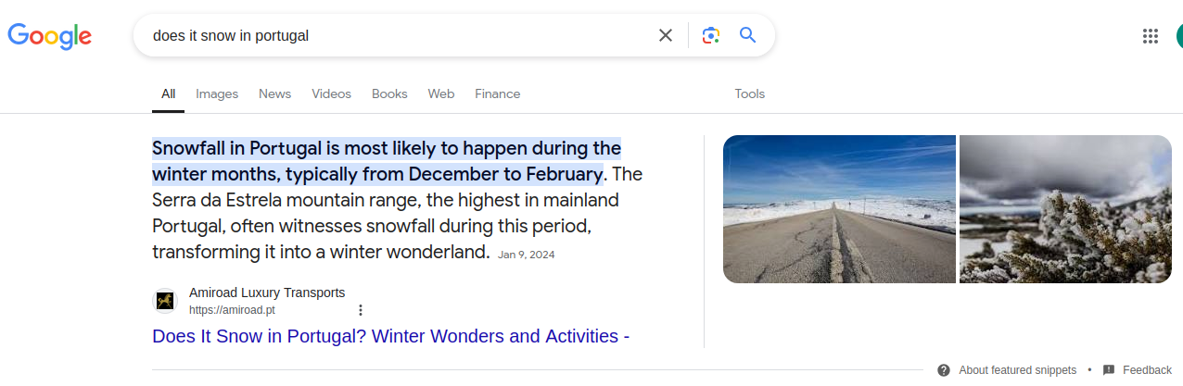
Task: Select the Books tab
Action: 389,93
